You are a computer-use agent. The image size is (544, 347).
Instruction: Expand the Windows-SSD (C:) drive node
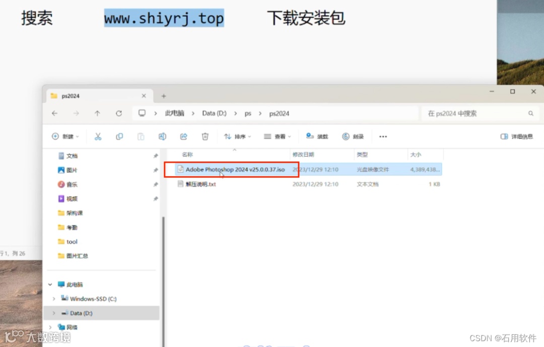click(54, 299)
